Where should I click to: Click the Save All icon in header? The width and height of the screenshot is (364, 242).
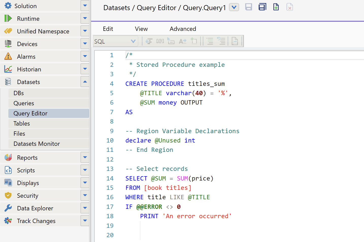(262, 7)
